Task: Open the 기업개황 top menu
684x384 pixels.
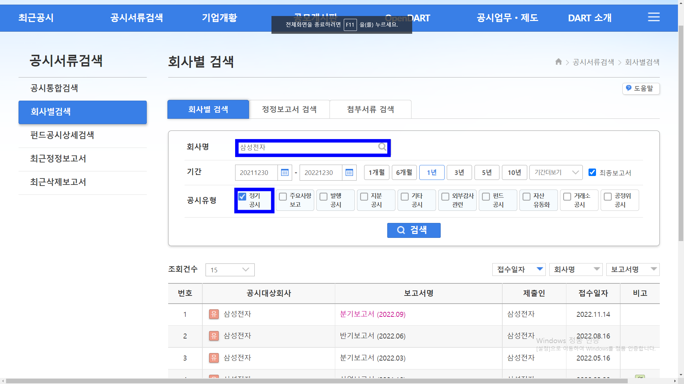Action: [219, 18]
